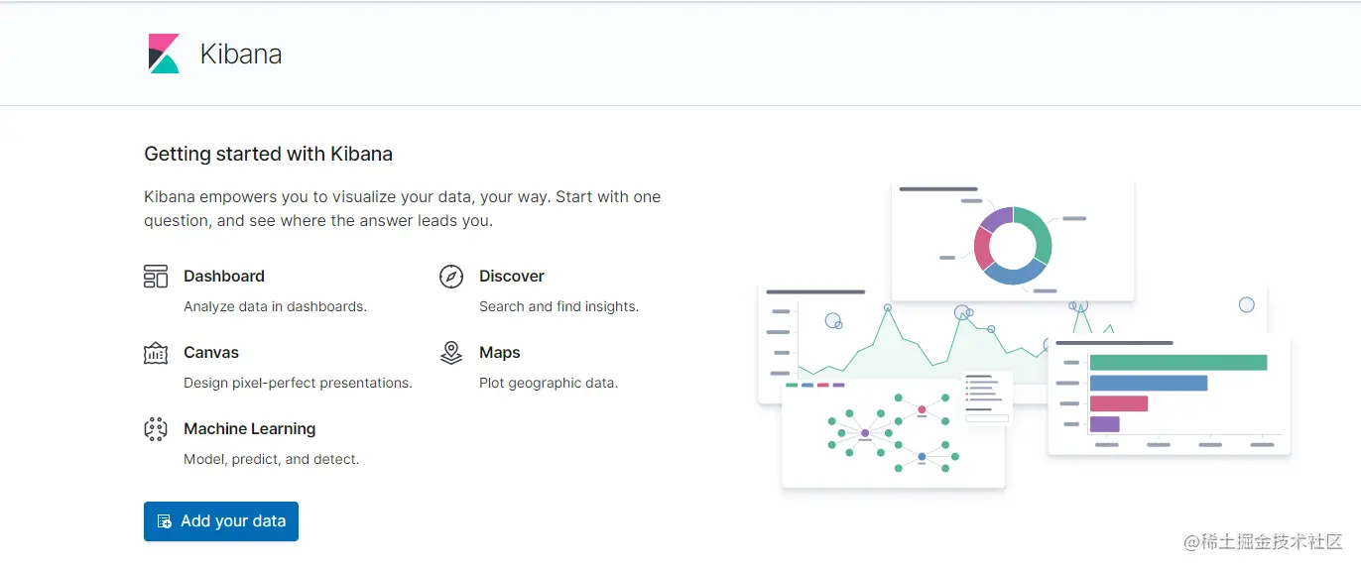Click the Dashboard layout icon
This screenshot has height=570, width=1361.
coord(156,277)
